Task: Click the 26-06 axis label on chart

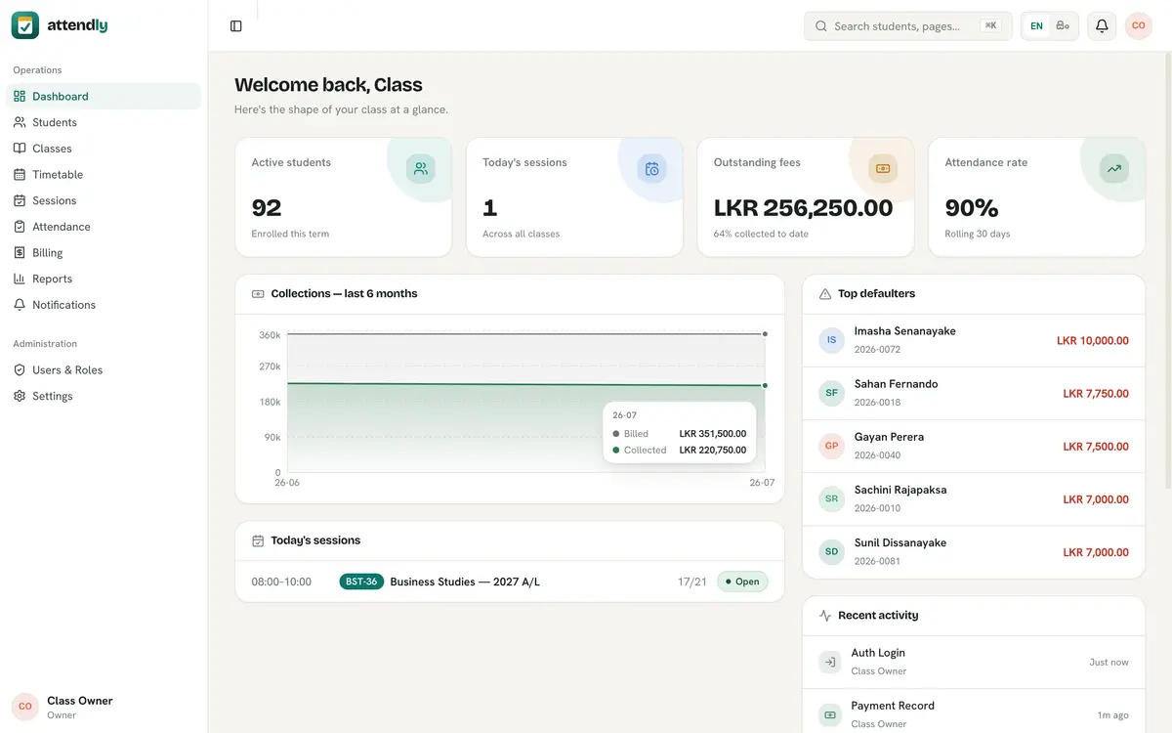Action: pyautogui.click(x=287, y=483)
